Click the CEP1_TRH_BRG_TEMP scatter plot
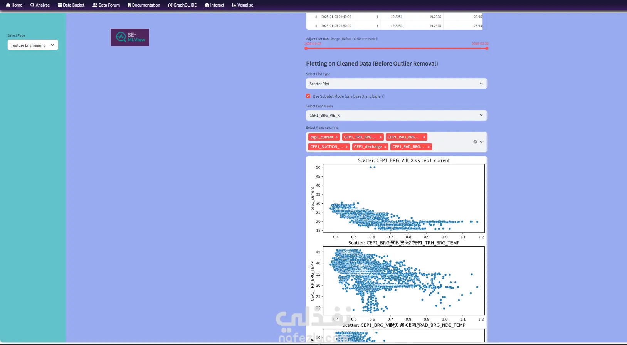 tap(403, 281)
